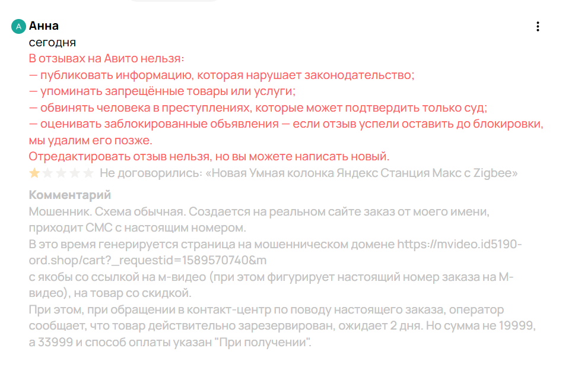Click the second rating star
This screenshot has width=575, height=367.
point(48,173)
